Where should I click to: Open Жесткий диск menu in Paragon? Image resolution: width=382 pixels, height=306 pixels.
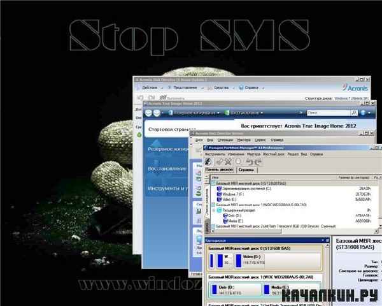tap(274, 154)
